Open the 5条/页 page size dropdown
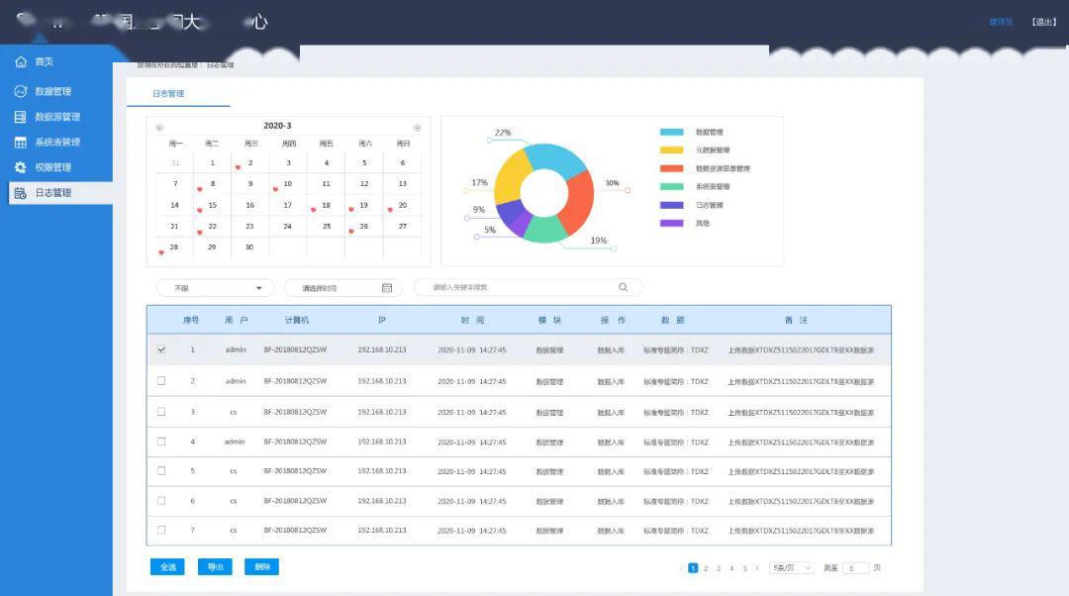Image resolution: width=1069 pixels, height=596 pixels. (792, 568)
